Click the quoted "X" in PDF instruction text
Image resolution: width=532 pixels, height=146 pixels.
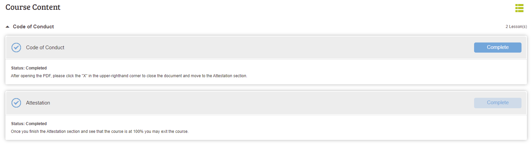click(x=85, y=76)
